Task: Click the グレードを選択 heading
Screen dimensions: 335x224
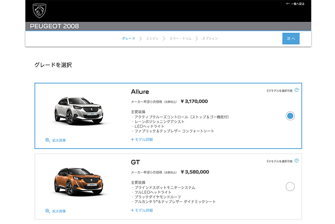Action: (x=53, y=65)
